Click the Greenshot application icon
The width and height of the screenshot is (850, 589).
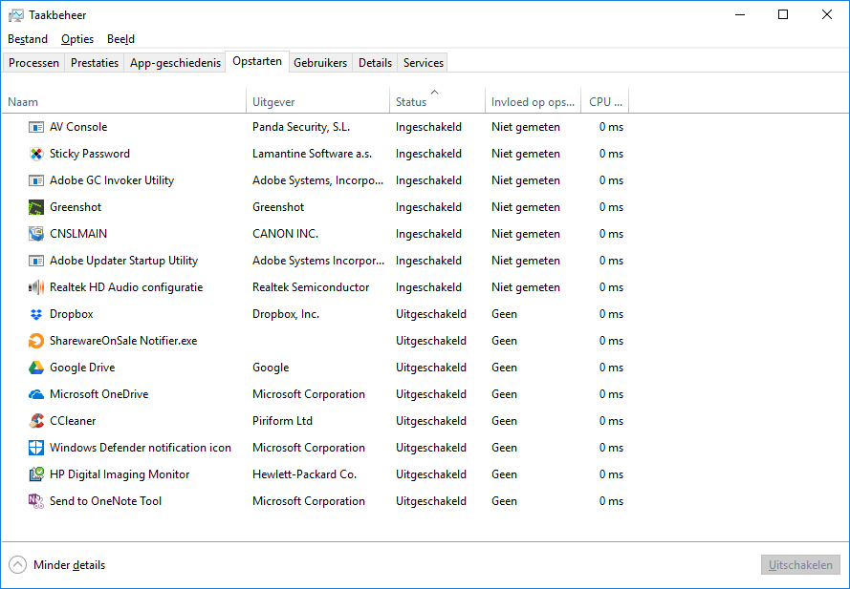[x=36, y=207]
